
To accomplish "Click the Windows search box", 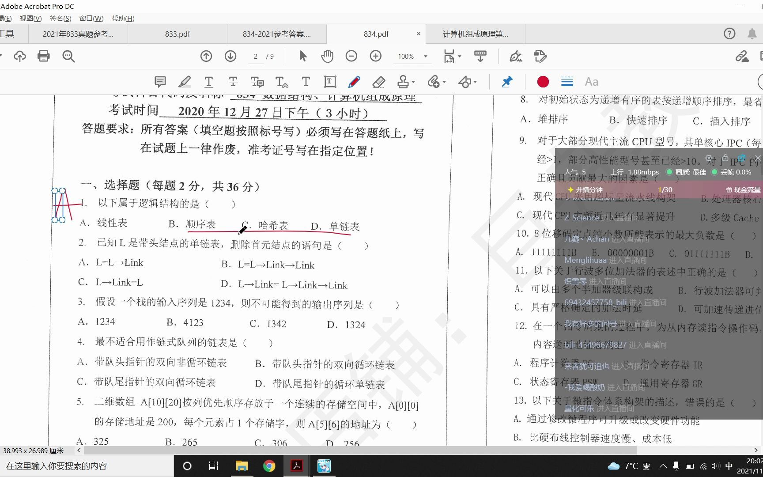I will click(87, 466).
